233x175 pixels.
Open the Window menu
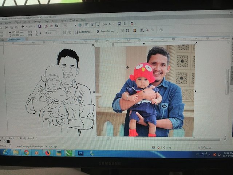click(x=74, y=20)
